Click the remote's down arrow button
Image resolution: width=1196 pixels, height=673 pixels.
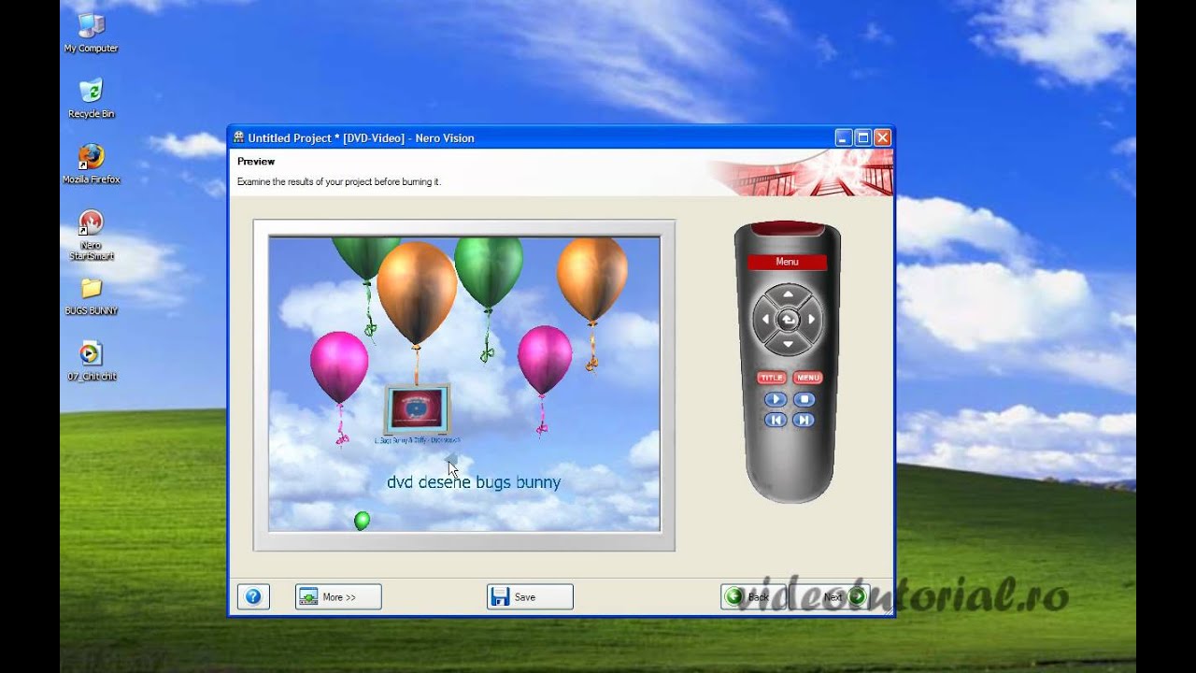click(788, 344)
